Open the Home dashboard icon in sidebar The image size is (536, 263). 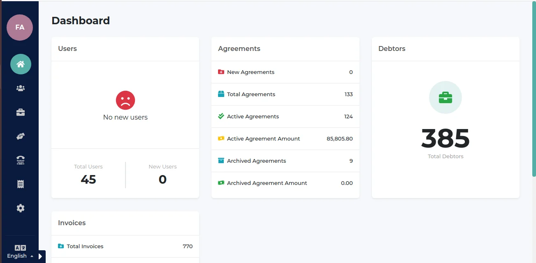(x=21, y=64)
